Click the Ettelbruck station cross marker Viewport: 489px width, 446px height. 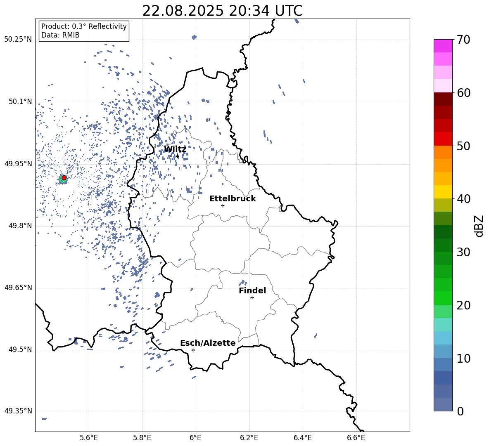point(223,205)
